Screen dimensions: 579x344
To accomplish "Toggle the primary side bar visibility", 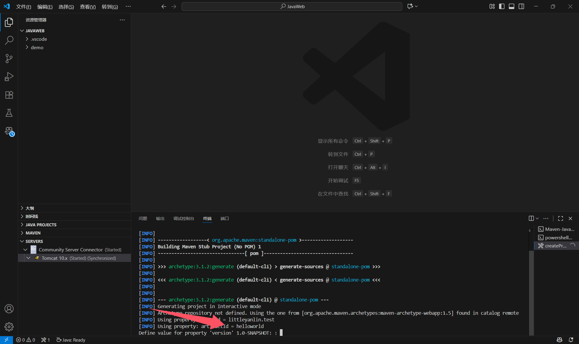I will click(502, 6).
